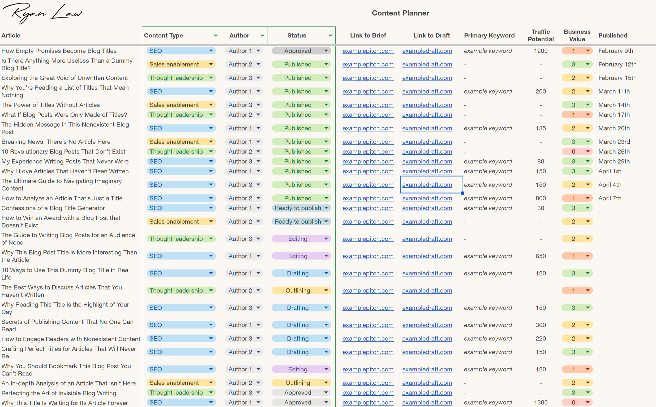Open the Author column filter icon
Image resolution: width=656 pixels, height=407 pixels.
click(x=262, y=36)
